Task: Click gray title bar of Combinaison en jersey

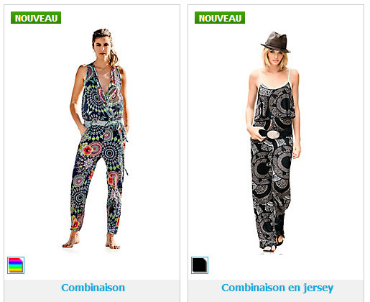Action: pos(276,290)
